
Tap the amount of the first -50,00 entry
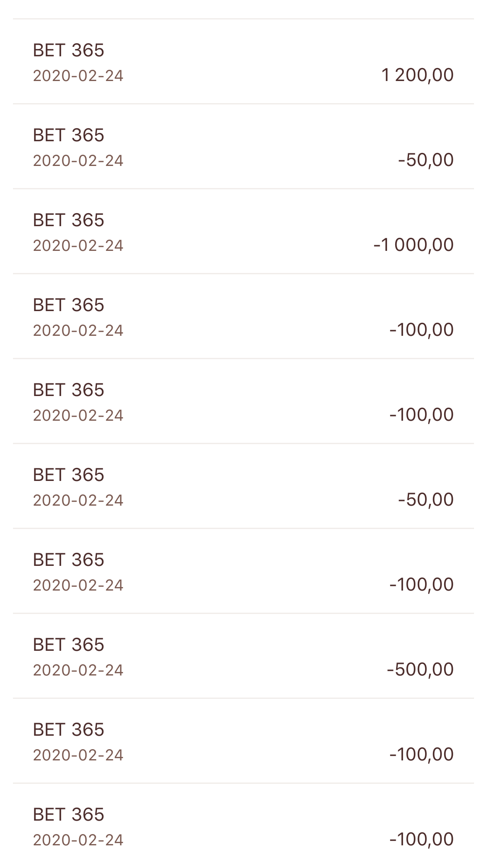point(426,160)
